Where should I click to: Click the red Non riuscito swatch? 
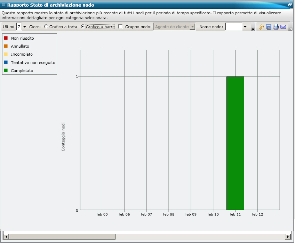(x=6, y=38)
